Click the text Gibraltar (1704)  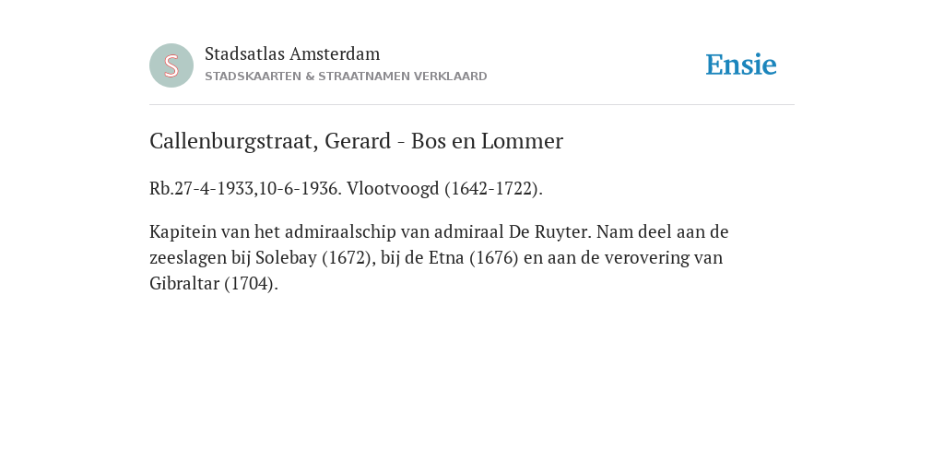(214, 284)
